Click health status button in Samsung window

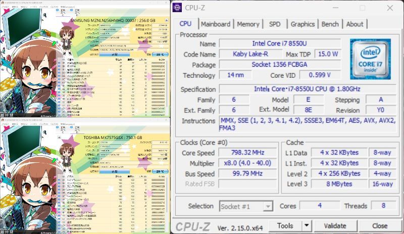click(115, 55)
